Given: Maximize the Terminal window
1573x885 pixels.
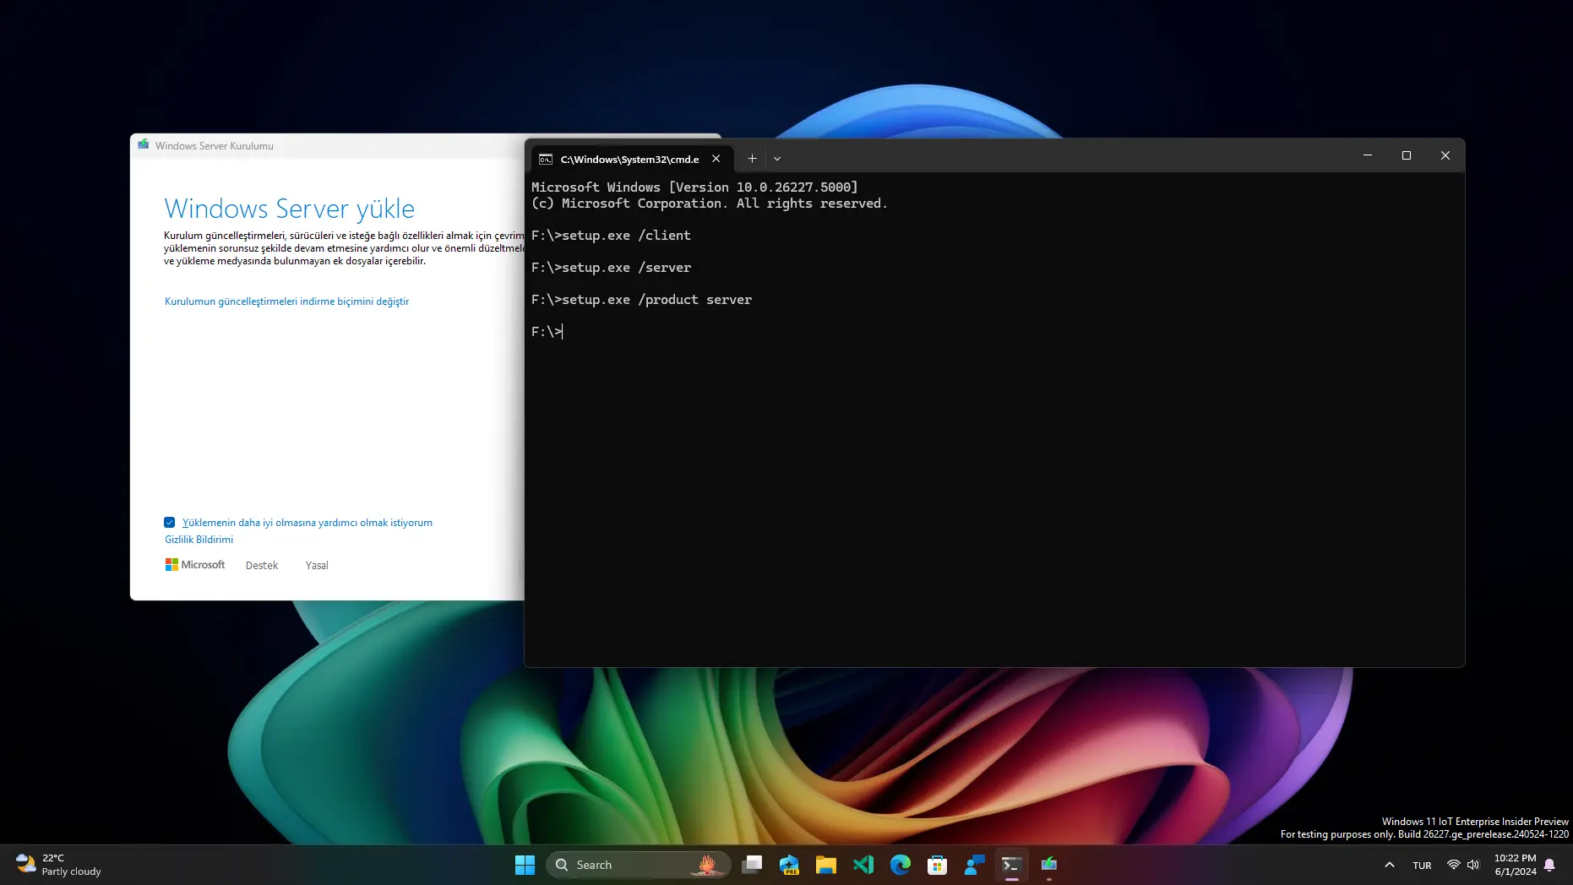Looking at the screenshot, I should pyautogui.click(x=1407, y=155).
